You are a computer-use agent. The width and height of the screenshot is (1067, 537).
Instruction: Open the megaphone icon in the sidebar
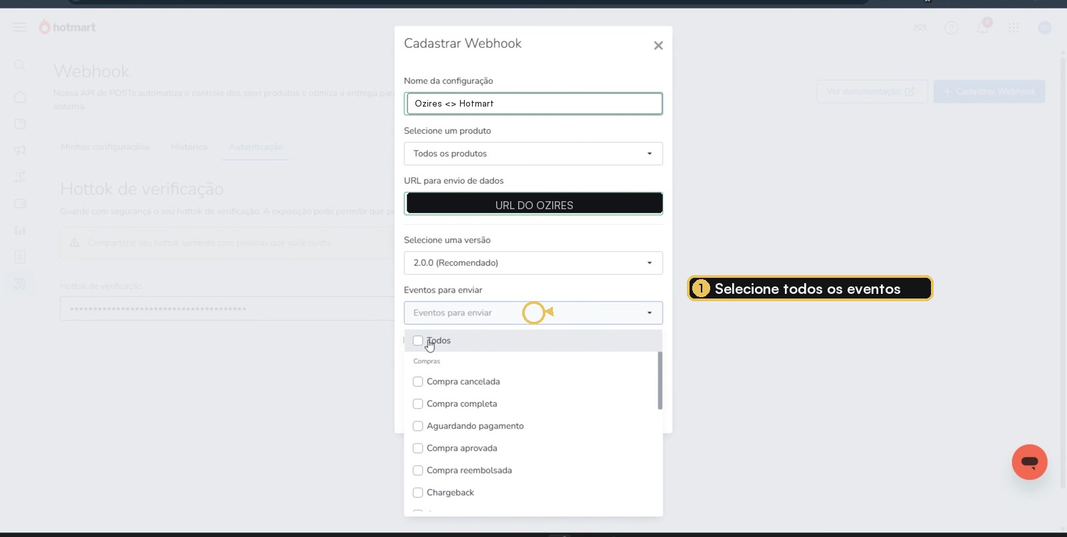pos(20,150)
